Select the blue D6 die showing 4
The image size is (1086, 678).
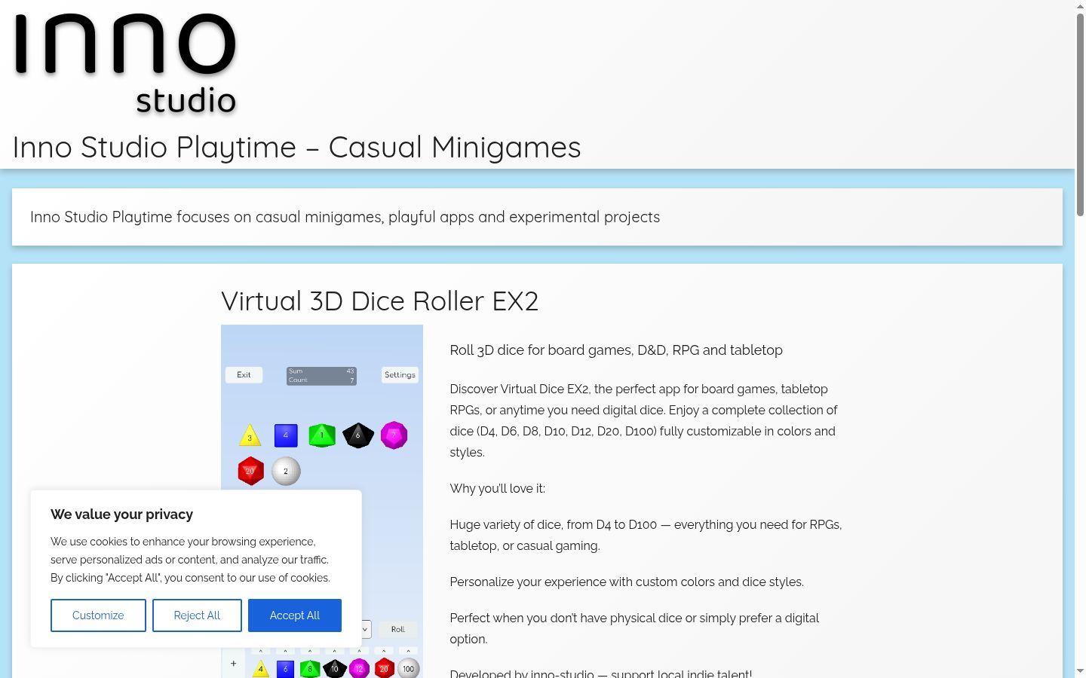[286, 435]
